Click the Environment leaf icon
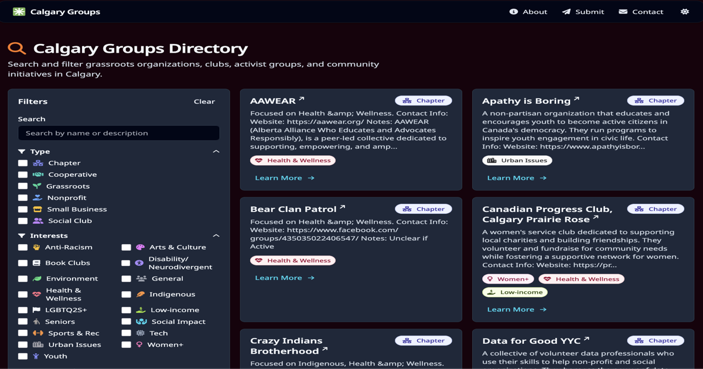Image resolution: width=703 pixels, height=369 pixels. coord(37,279)
